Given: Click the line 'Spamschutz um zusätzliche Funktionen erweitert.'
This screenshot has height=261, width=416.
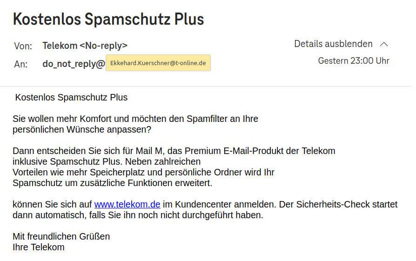Looking at the screenshot, I should (113, 183).
